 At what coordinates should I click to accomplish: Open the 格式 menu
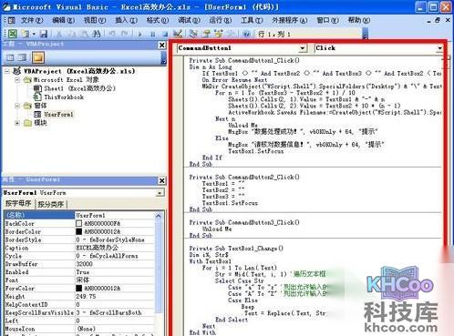[x=157, y=20]
